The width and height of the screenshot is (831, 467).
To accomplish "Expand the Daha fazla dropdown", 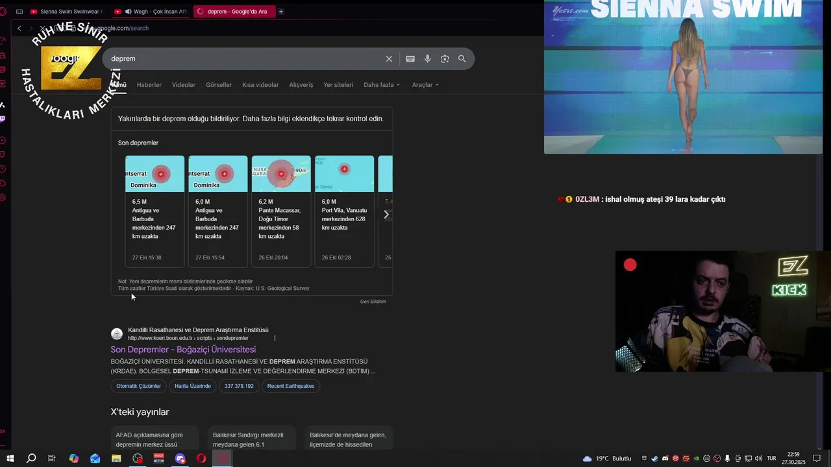I will (x=382, y=85).
